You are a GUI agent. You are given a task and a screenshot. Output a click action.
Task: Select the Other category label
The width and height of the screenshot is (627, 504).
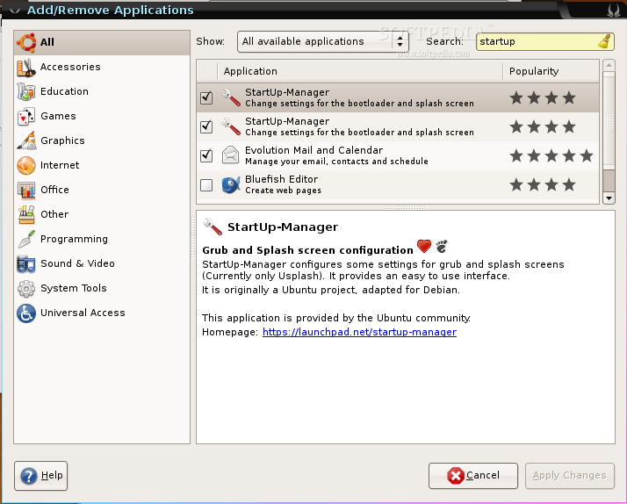[54, 214]
